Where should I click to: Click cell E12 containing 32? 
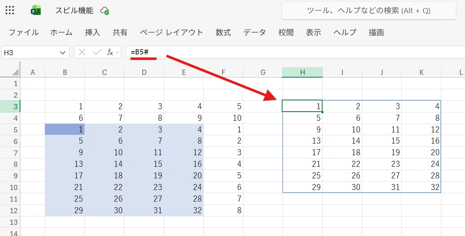(184, 210)
